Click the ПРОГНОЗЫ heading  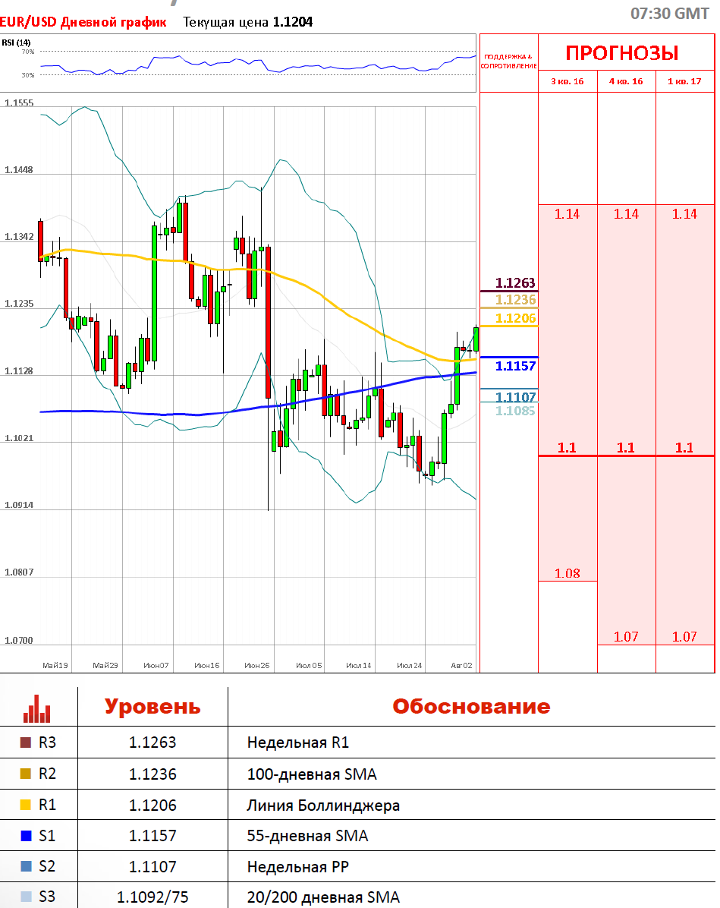[x=622, y=53]
